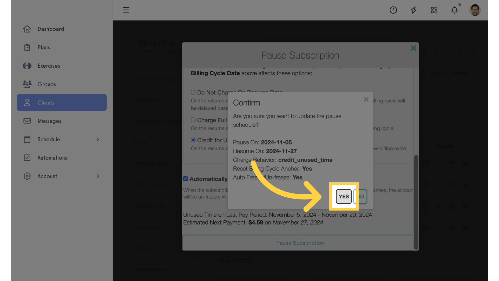Screen dimensions: 499x281
Task: Click the apps grid icon in toolbar
Action: (434, 9)
